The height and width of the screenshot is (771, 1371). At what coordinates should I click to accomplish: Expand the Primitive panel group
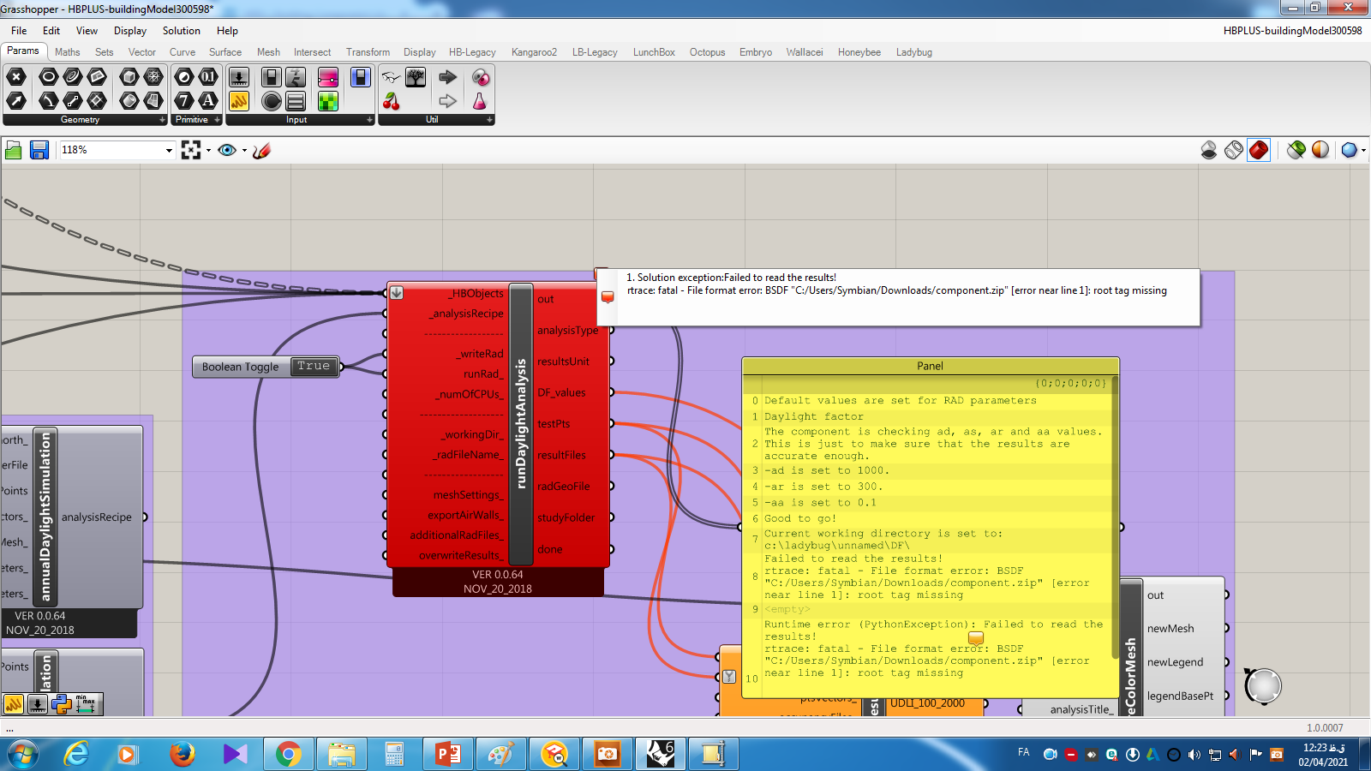pyautogui.click(x=217, y=120)
